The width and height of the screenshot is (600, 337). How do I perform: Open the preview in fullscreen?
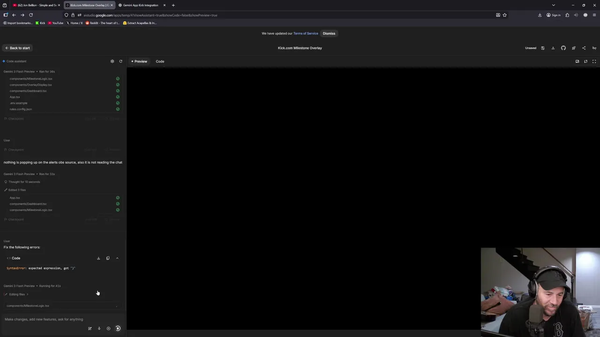tap(594, 61)
